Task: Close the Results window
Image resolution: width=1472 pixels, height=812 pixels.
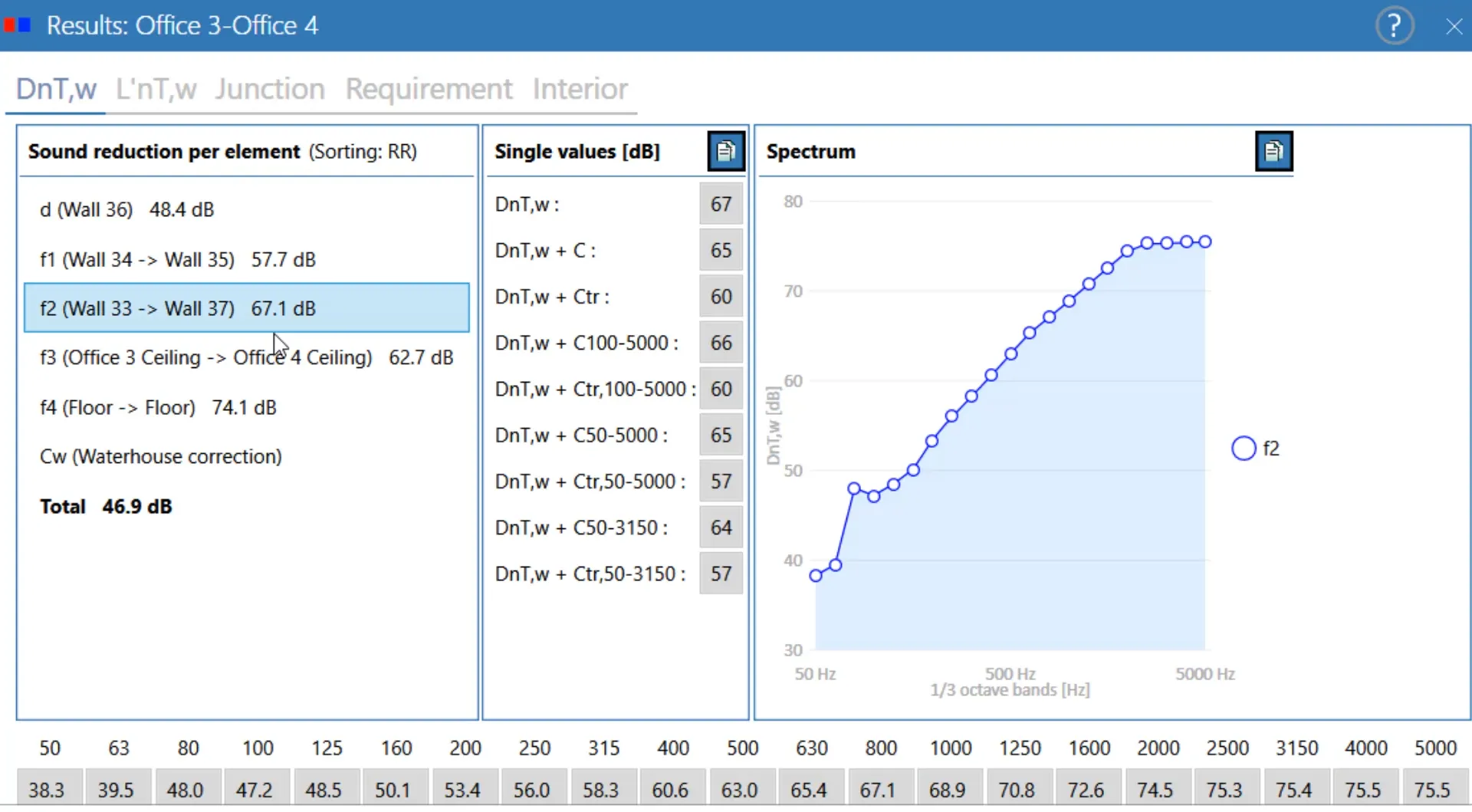Action: click(1454, 27)
